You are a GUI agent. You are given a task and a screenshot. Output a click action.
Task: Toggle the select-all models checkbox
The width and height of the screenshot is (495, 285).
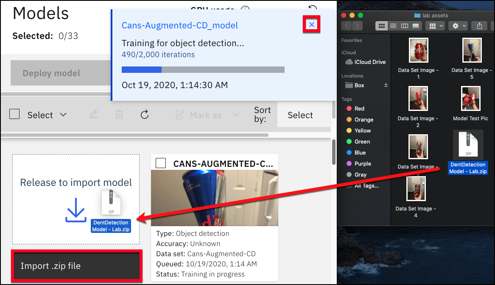point(14,114)
